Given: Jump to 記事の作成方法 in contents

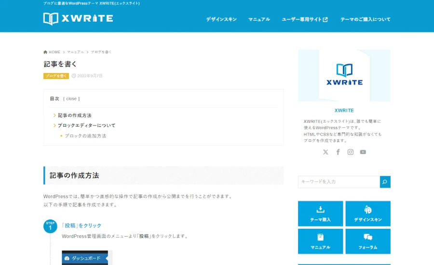Looking at the screenshot, I should tap(74, 115).
